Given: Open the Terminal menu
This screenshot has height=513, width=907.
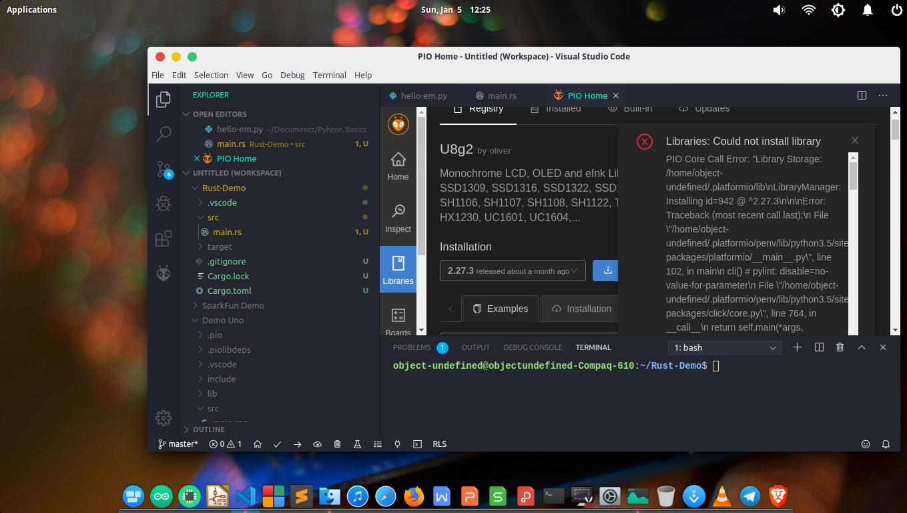Looking at the screenshot, I should point(329,75).
